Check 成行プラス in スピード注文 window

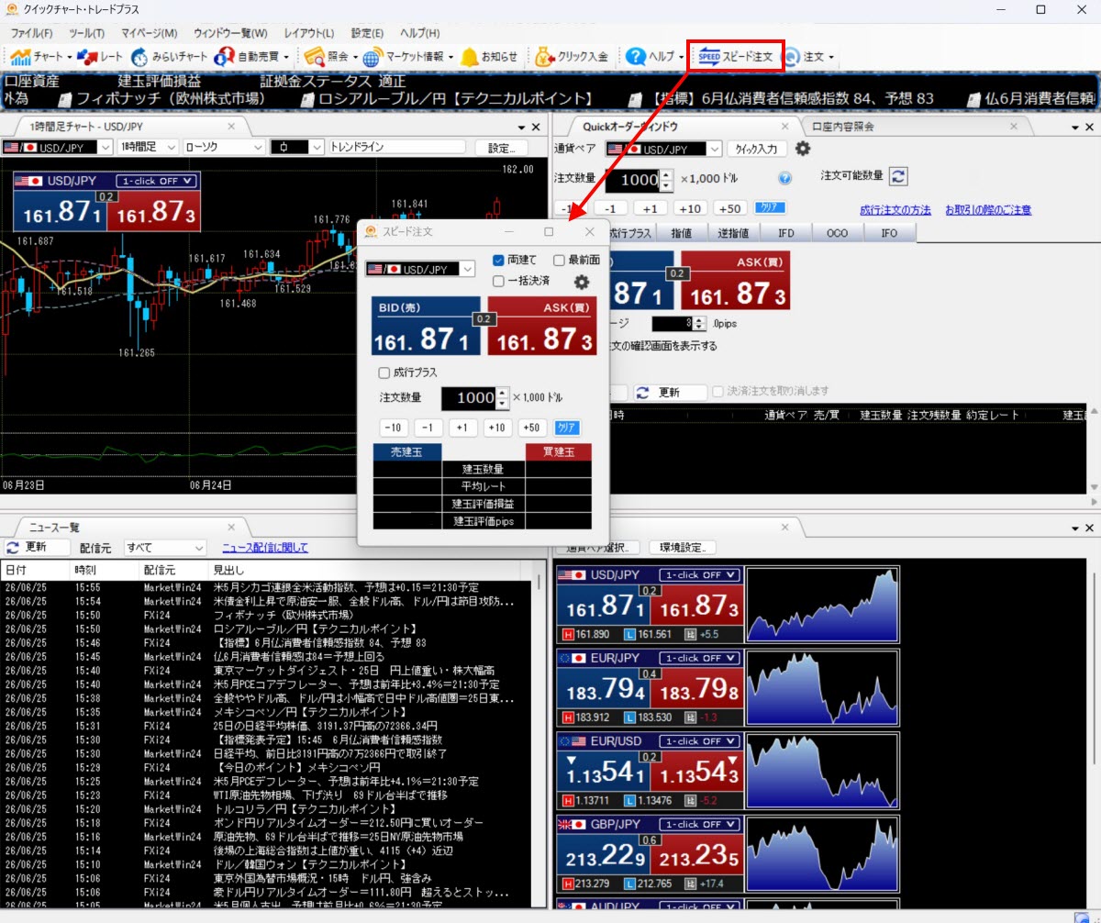[x=384, y=373]
